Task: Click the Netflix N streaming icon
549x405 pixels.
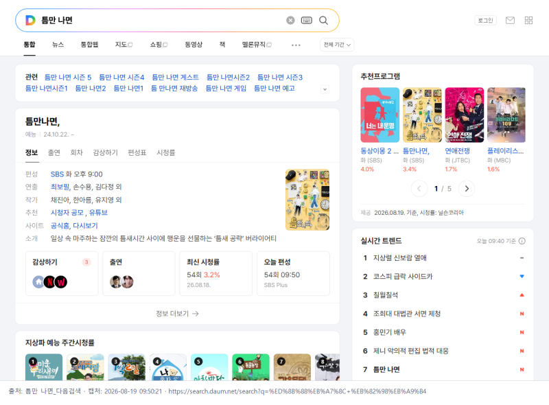Action: pyautogui.click(x=50, y=282)
